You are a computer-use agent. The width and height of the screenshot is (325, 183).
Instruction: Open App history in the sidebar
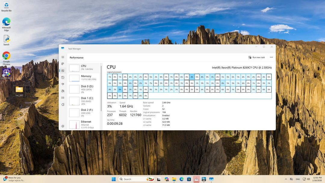[63, 77]
